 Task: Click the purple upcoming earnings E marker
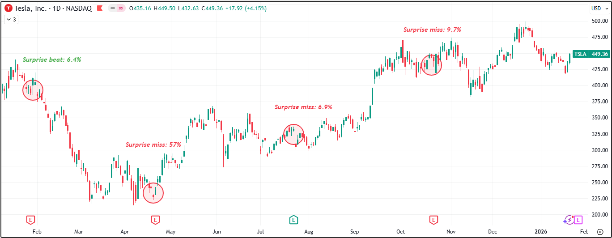pyautogui.click(x=578, y=219)
